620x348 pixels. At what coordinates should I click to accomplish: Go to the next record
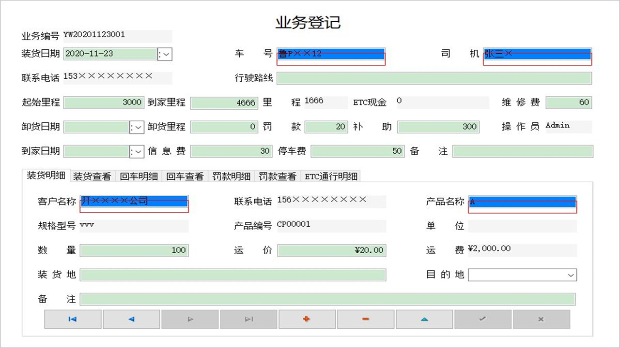click(x=190, y=319)
